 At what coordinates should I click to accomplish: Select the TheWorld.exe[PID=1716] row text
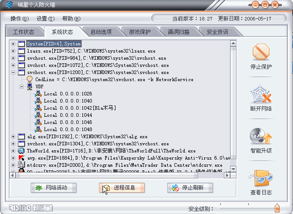[111, 151]
